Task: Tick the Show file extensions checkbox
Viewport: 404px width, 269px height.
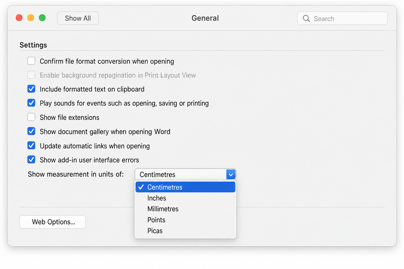Action: pyautogui.click(x=31, y=117)
